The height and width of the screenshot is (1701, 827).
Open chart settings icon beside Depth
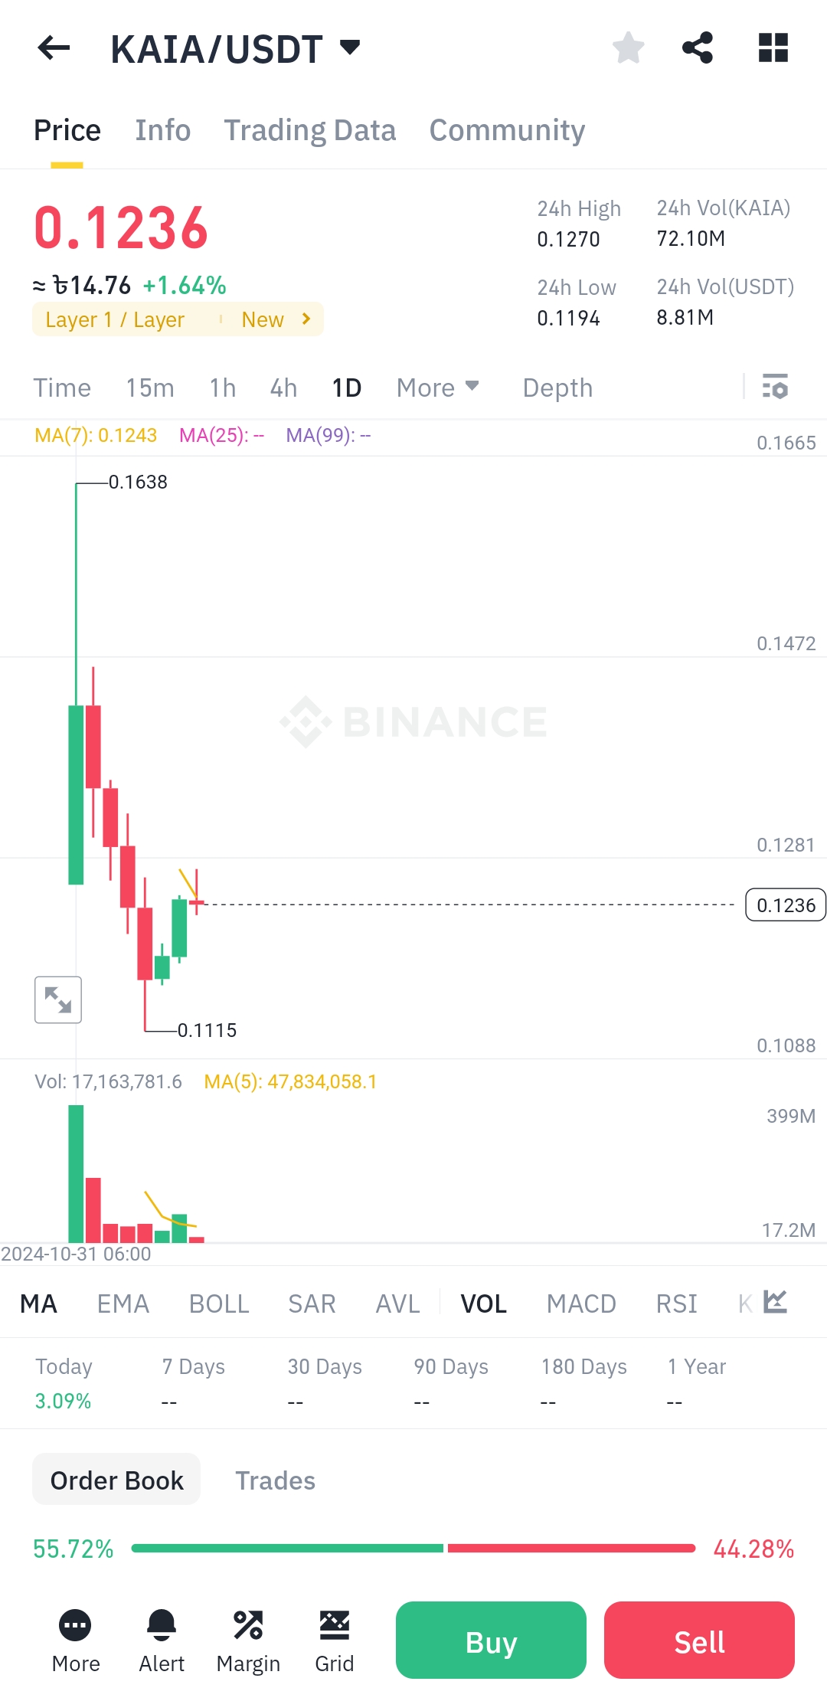775,387
